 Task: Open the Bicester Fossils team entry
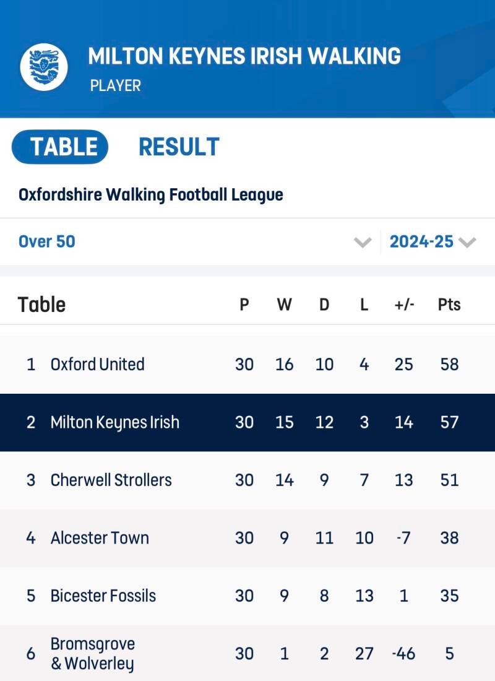point(103,596)
